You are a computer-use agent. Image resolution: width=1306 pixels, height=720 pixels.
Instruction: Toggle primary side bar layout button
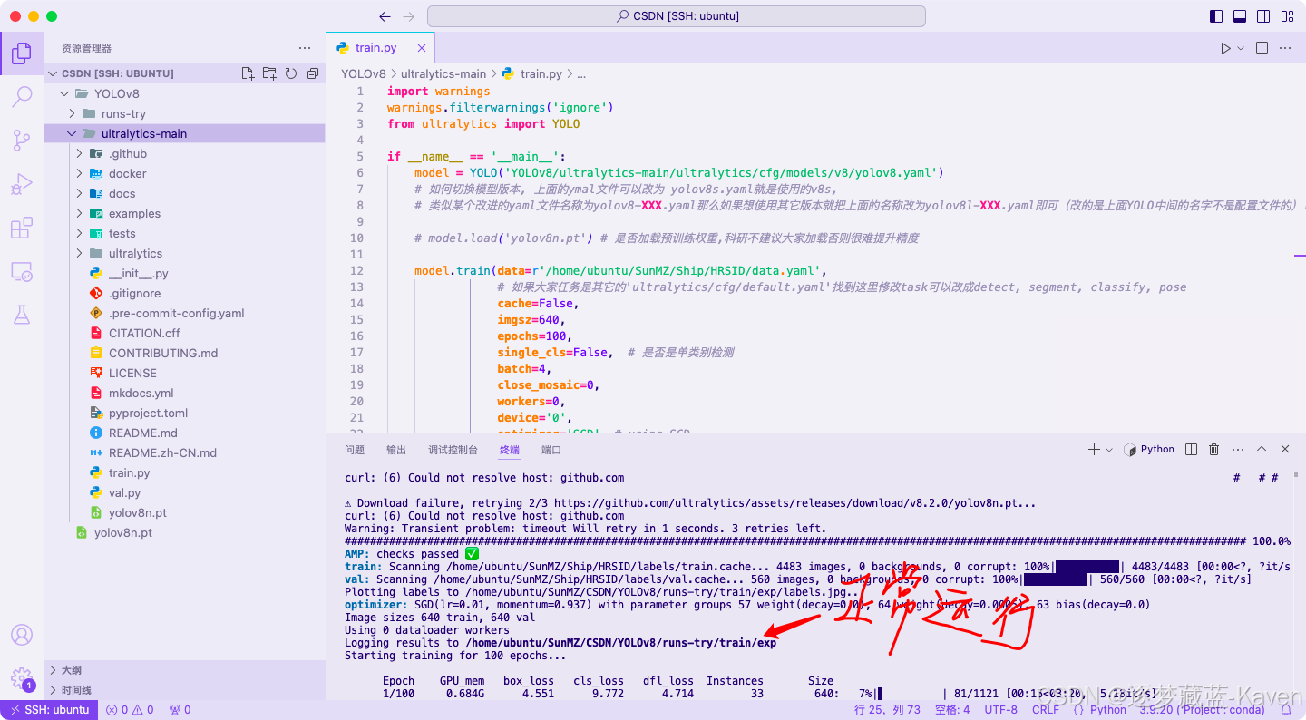coord(1216,16)
